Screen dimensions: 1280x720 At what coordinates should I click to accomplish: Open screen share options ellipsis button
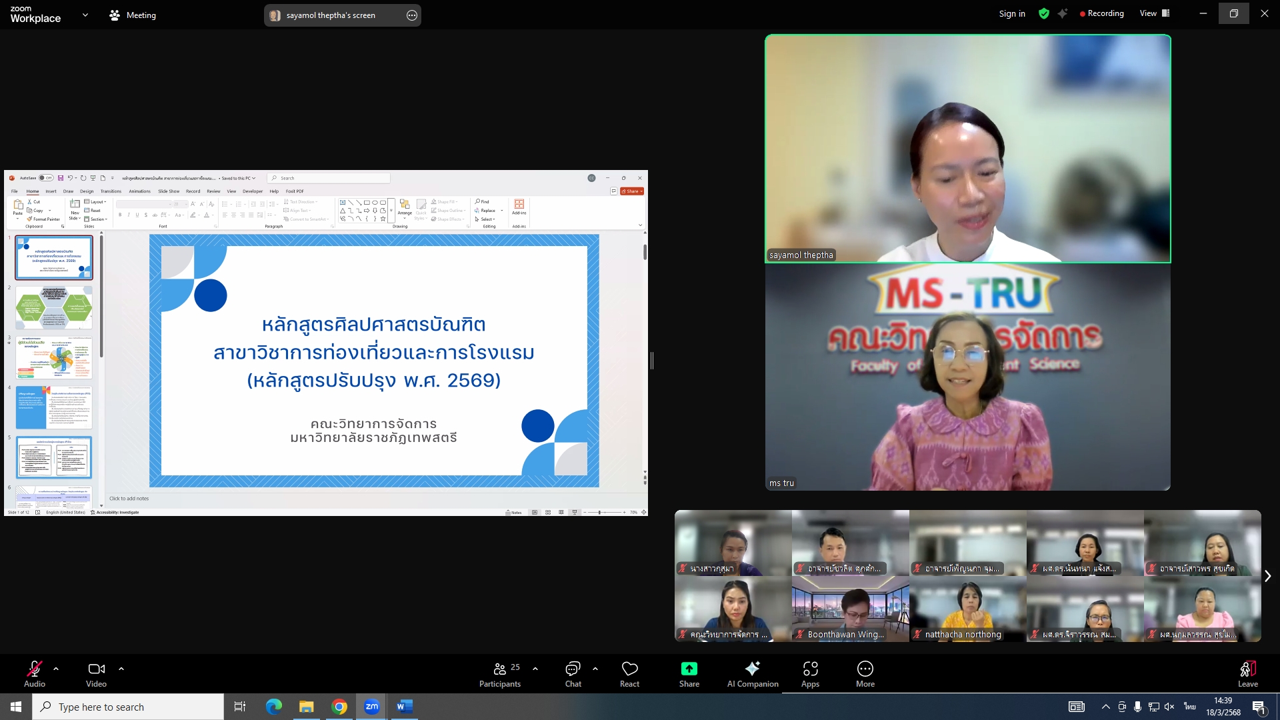click(412, 15)
